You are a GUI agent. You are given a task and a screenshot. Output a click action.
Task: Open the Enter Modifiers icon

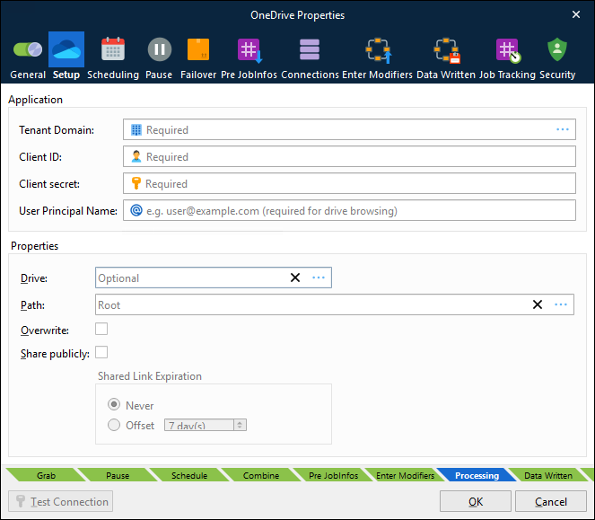tap(378, 50)
